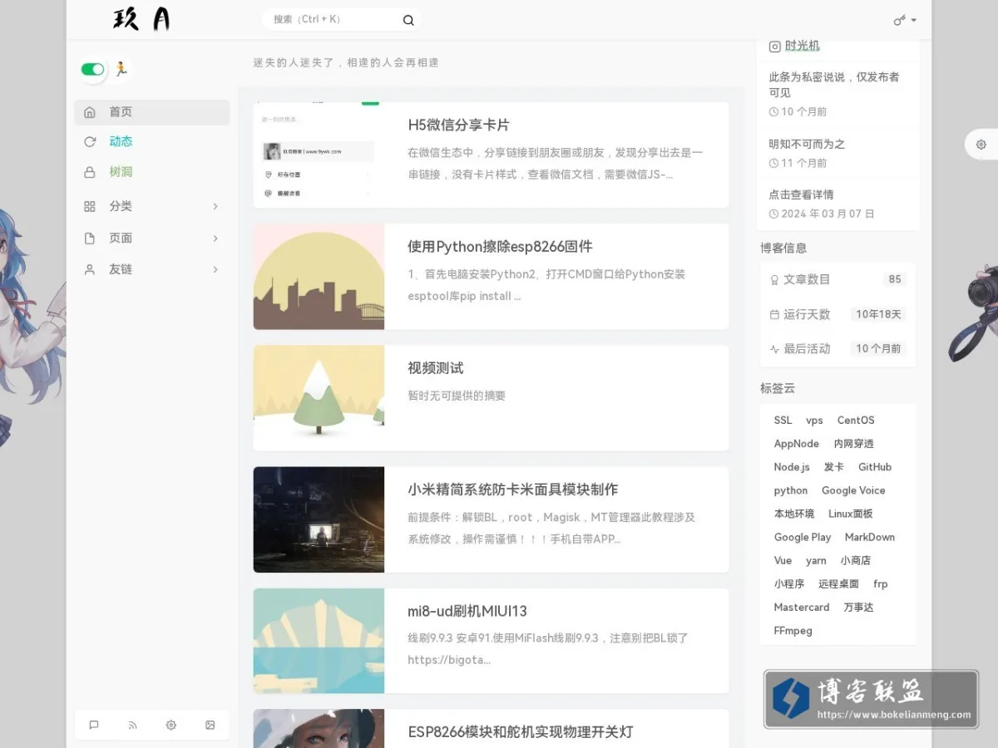Select the Mastercard tag
The width and height of the screenshot is (998, 748).
tap(802, 608)
